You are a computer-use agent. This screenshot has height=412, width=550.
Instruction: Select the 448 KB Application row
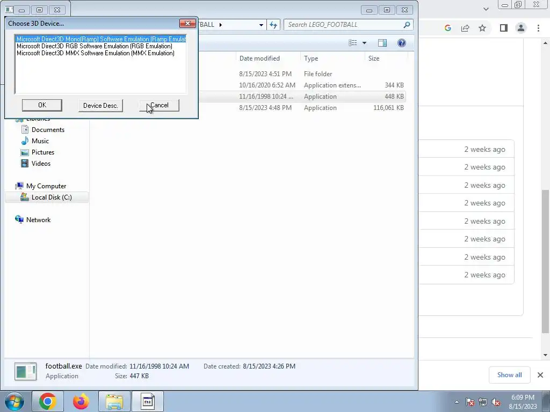[x=303, y=97]
